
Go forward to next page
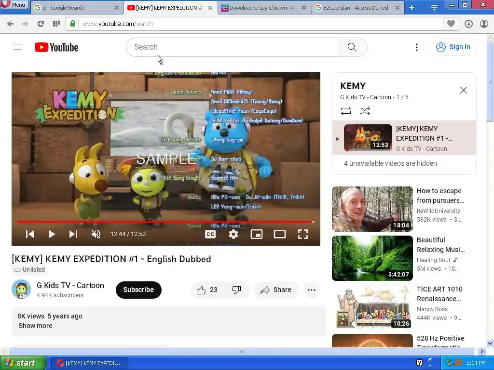[25, 24]
